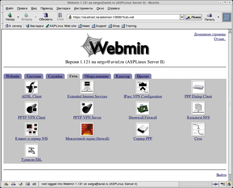Open the Закладки menu
This screenshot has height=188, width=233.
tap(63, 8)
